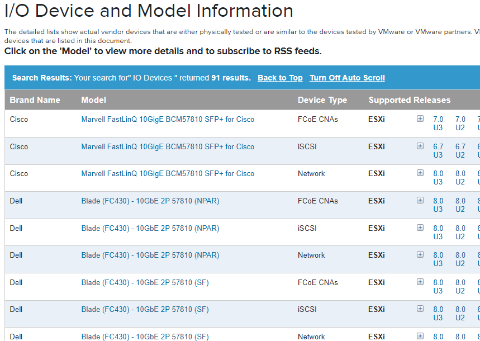480x341 pixels.
Task: Click the Device Type column header
Action: coord(322,100)
